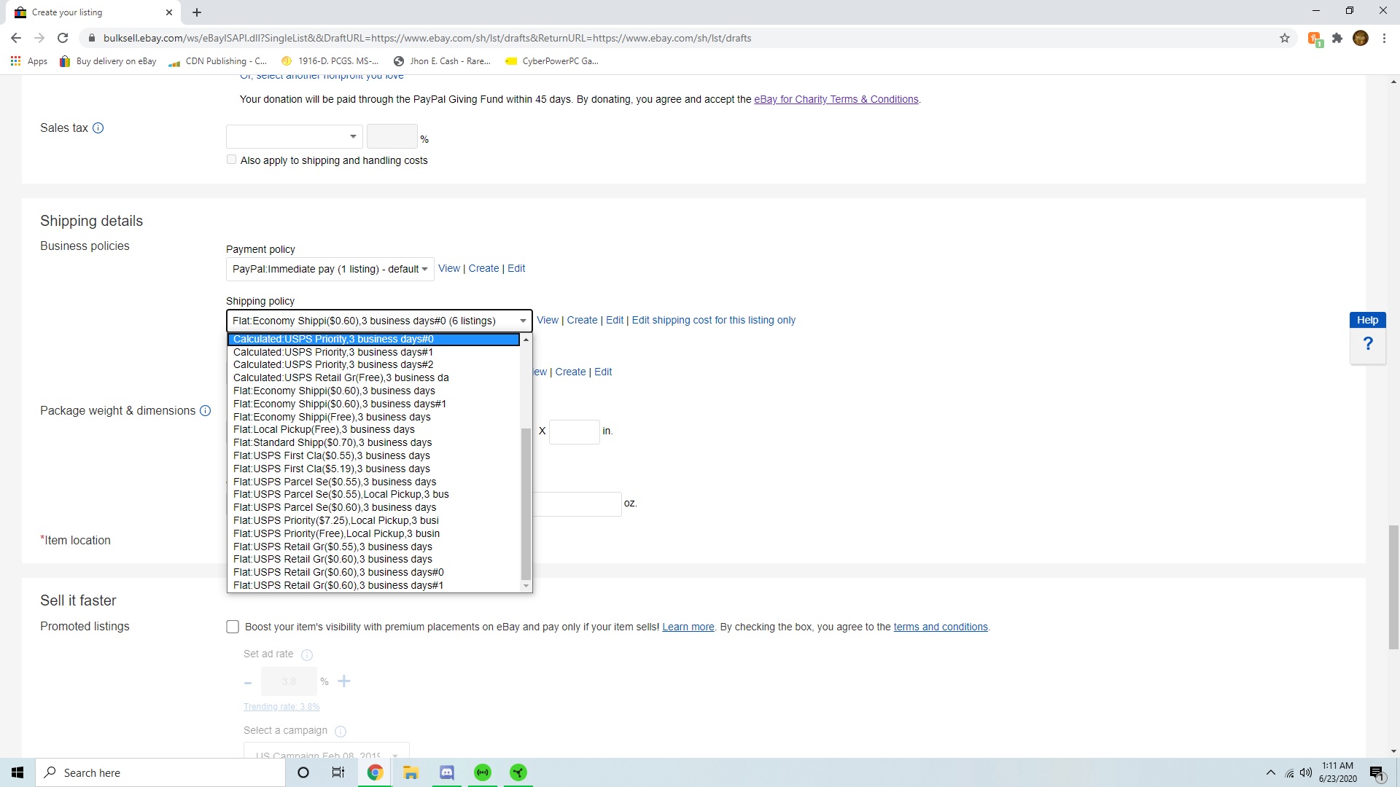This screenshot has width=1400, height=787.
Task: Click Edit next to Payment policy
Action: click(516, 269)
